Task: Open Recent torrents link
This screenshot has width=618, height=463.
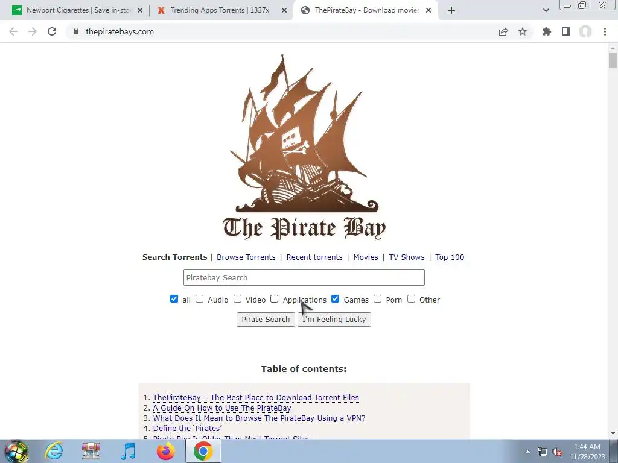Action: click(x=314, y=257)
